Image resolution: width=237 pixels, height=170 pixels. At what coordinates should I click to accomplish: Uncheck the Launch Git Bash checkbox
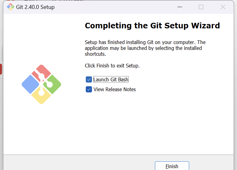pos(89,79)
